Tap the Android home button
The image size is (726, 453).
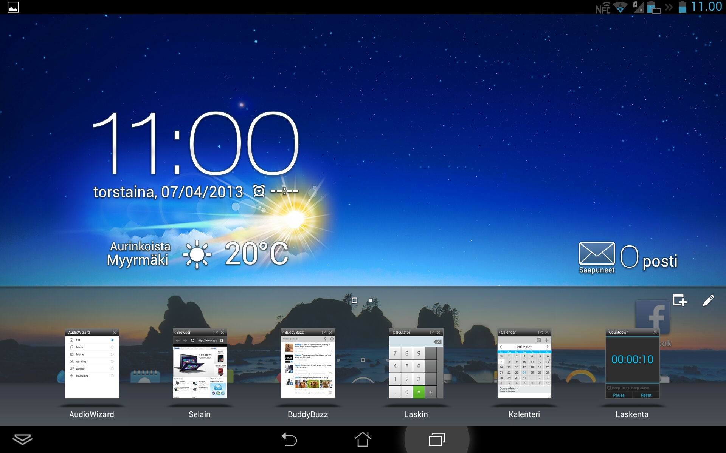pos(363,439)
